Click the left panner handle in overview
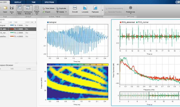The width and height of the screenshot is (180, 107). click(x=149, y=96)
